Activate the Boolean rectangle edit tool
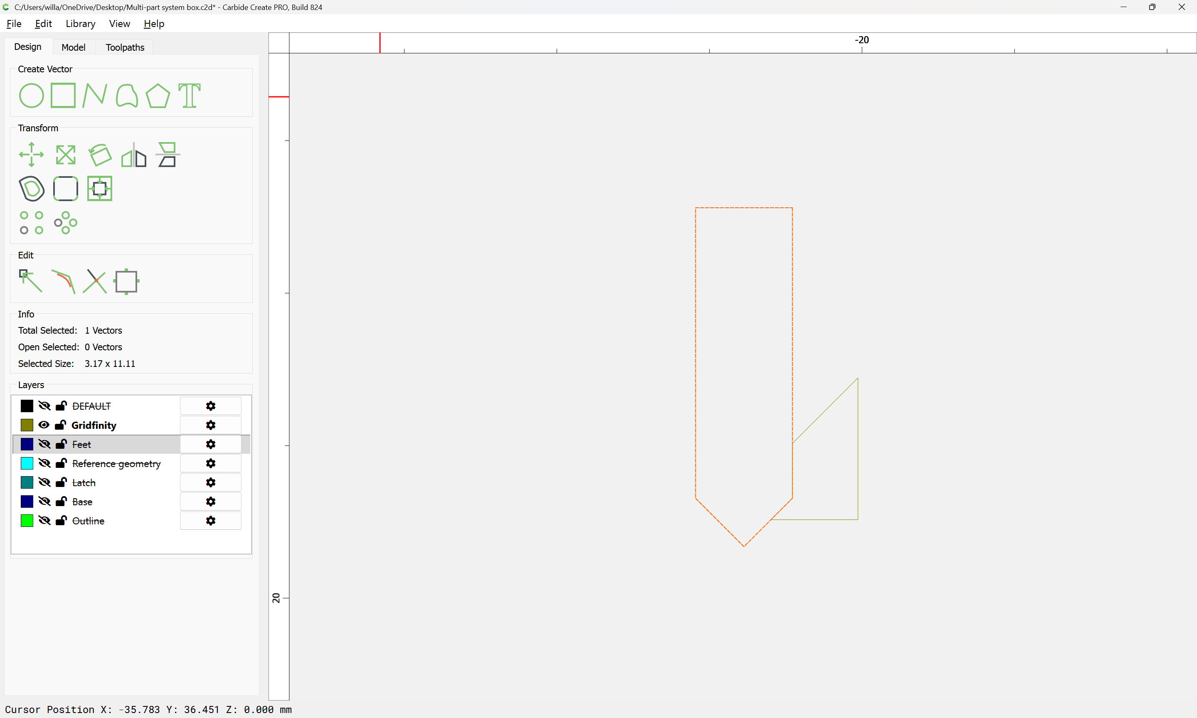 [x=126, y=281]
